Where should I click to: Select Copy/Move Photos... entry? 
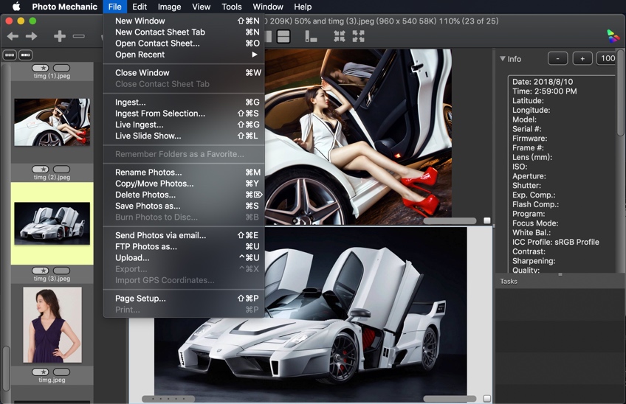click(184, 184)
